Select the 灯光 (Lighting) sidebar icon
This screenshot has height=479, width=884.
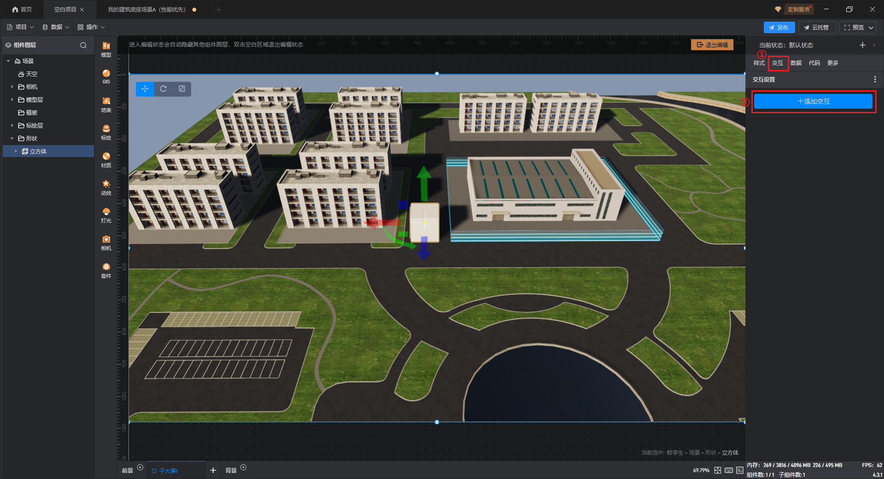coord(106,214)
